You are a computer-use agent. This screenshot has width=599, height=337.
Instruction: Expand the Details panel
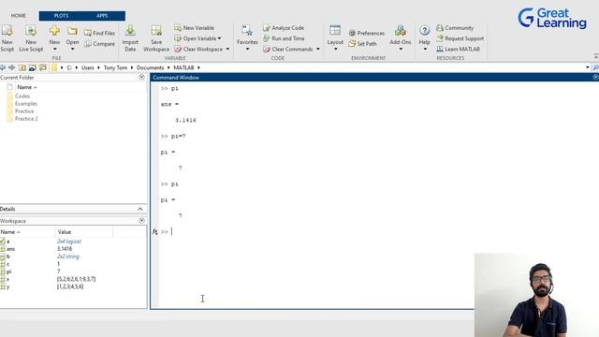[x=140, y=209]
